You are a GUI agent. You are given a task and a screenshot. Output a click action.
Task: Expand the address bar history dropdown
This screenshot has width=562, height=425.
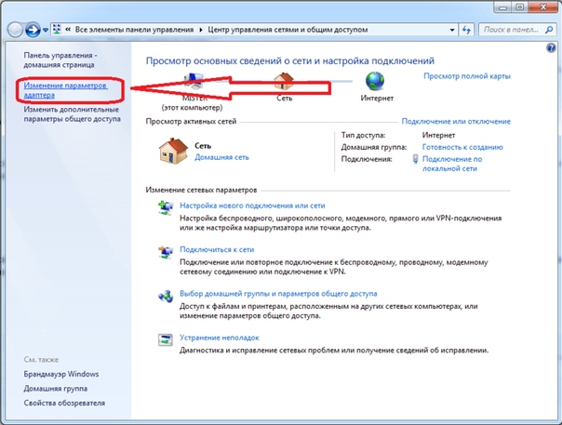tap(452, 30)
